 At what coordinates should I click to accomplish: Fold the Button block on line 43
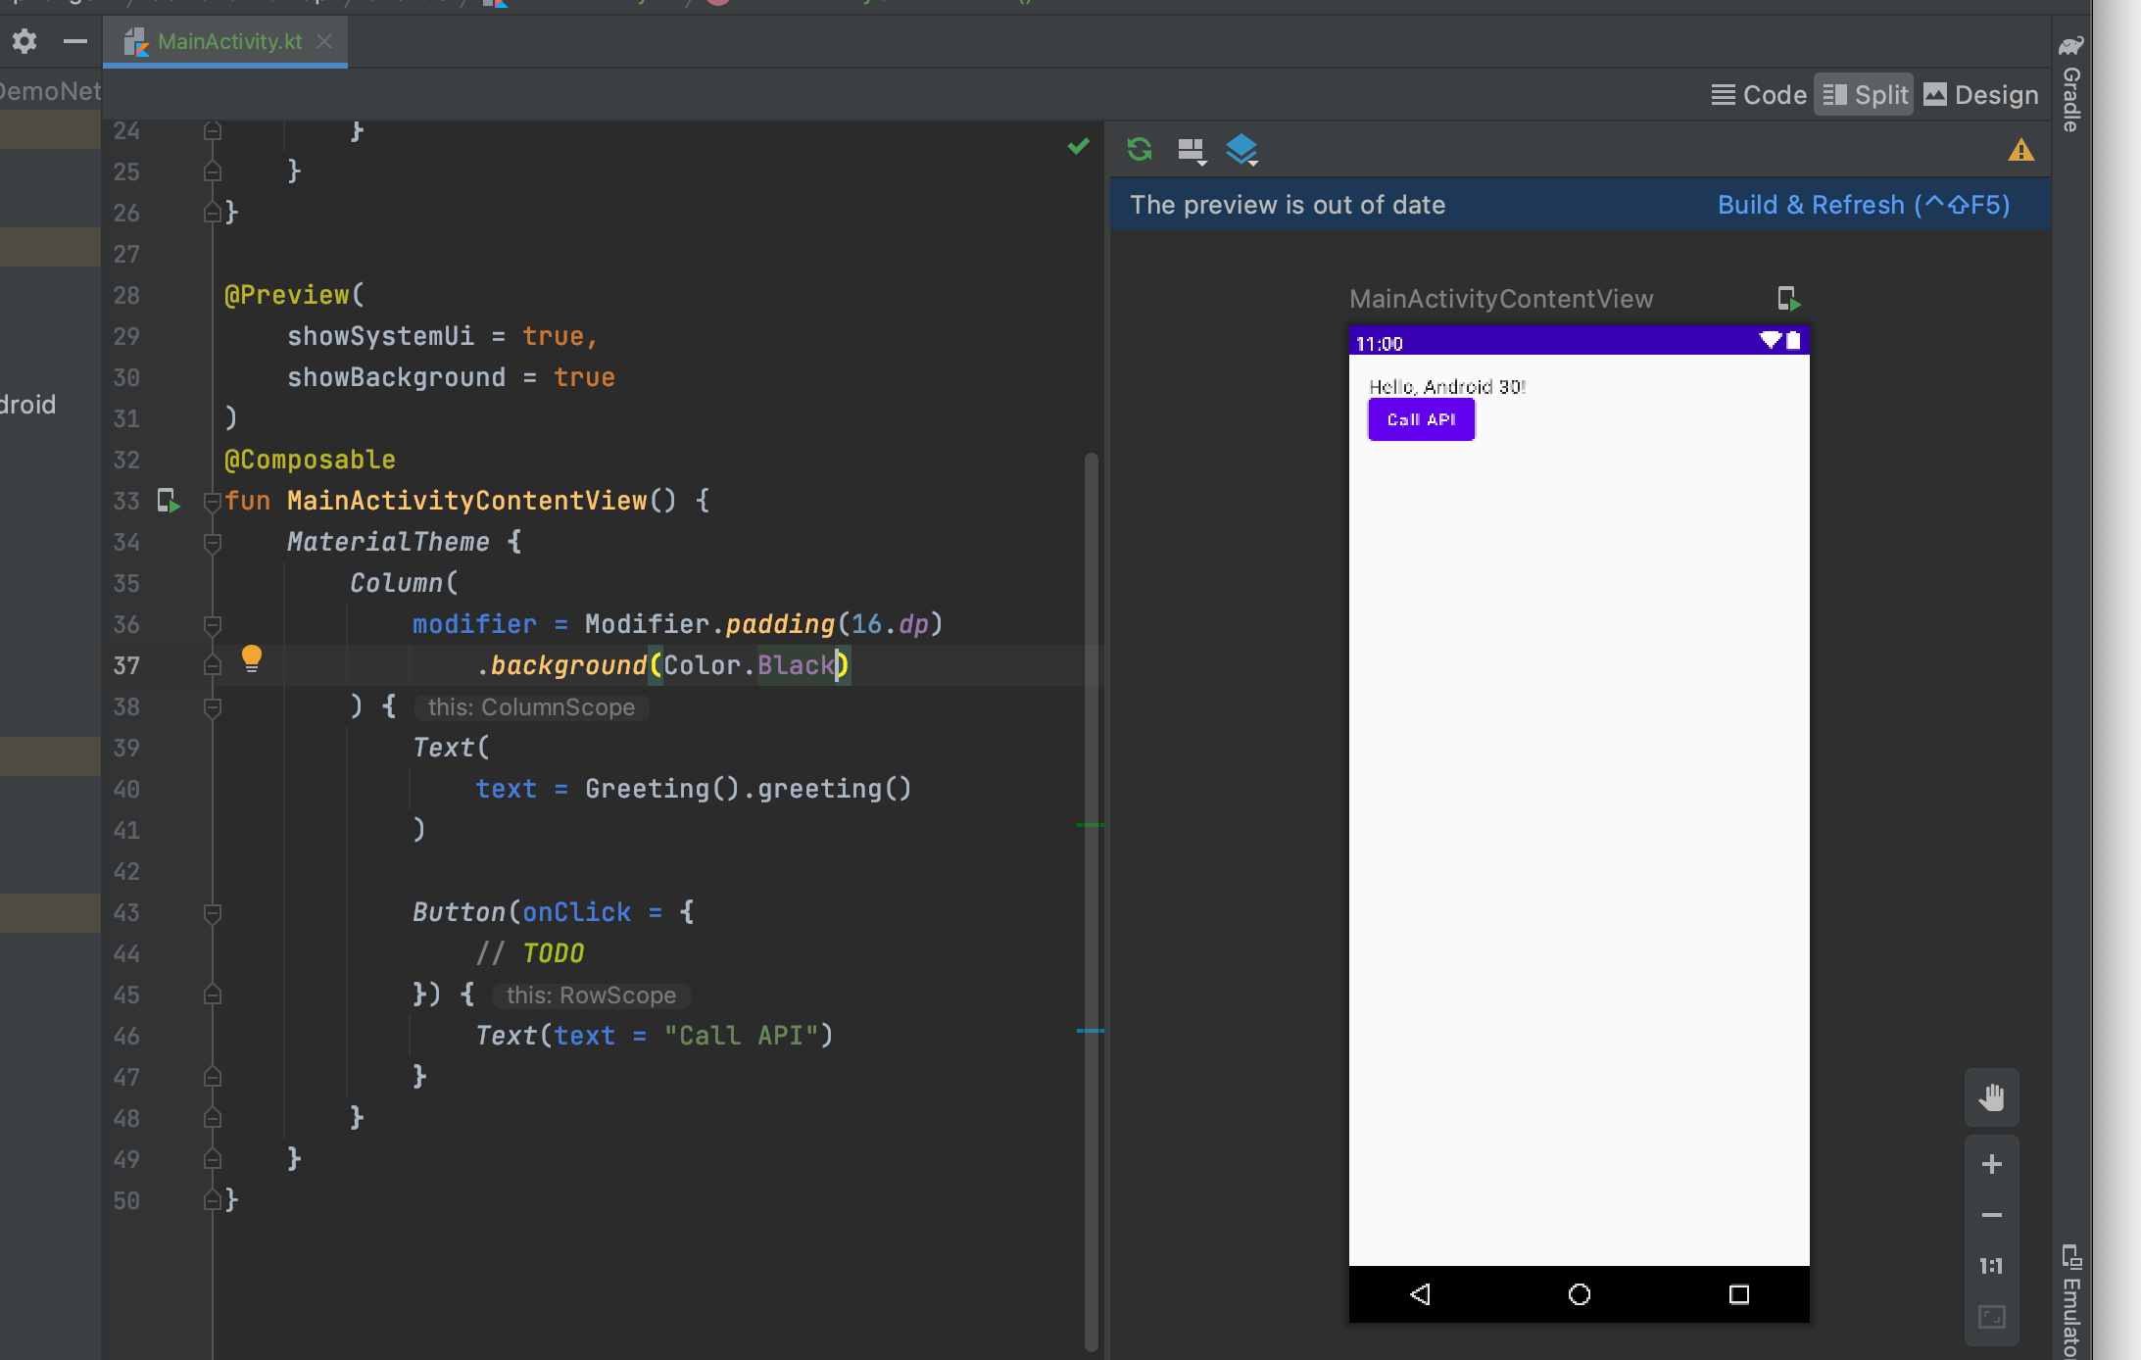click(212, 912)
